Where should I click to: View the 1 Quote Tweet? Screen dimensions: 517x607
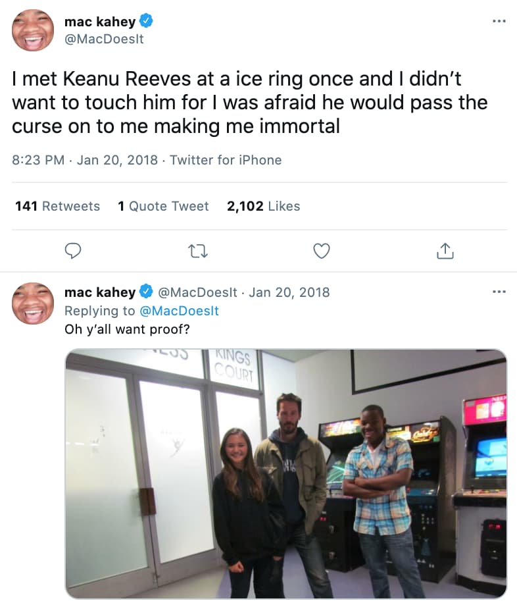point(163,206)
